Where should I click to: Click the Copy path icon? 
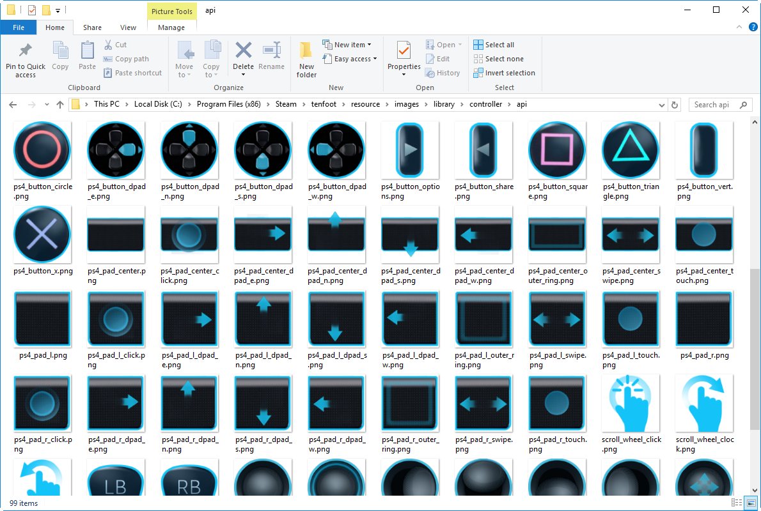tap(126, 59)
